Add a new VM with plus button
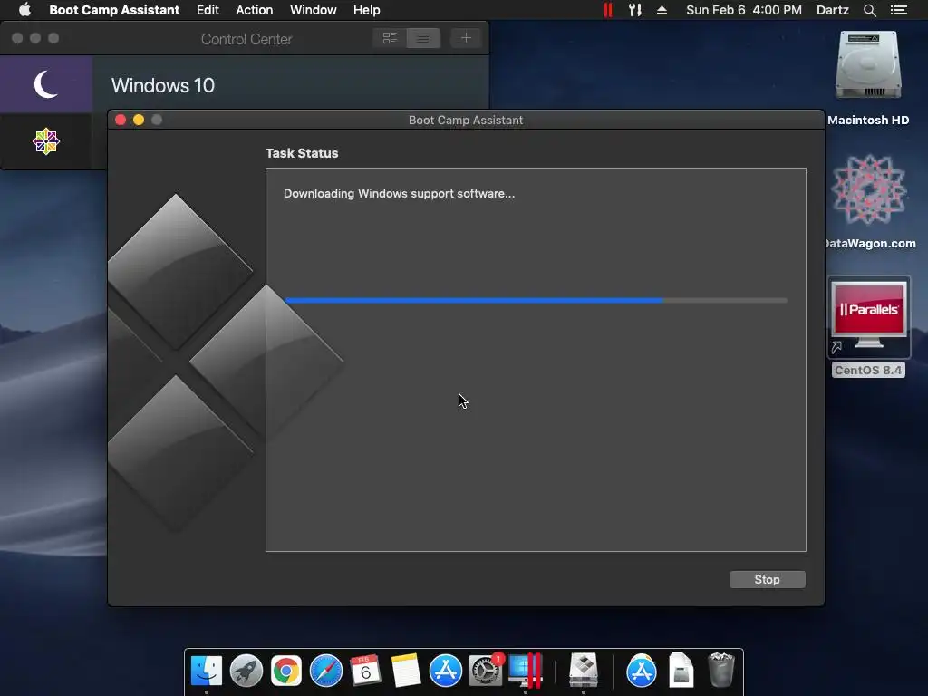 pyautogui.click(x=466, y=38)
